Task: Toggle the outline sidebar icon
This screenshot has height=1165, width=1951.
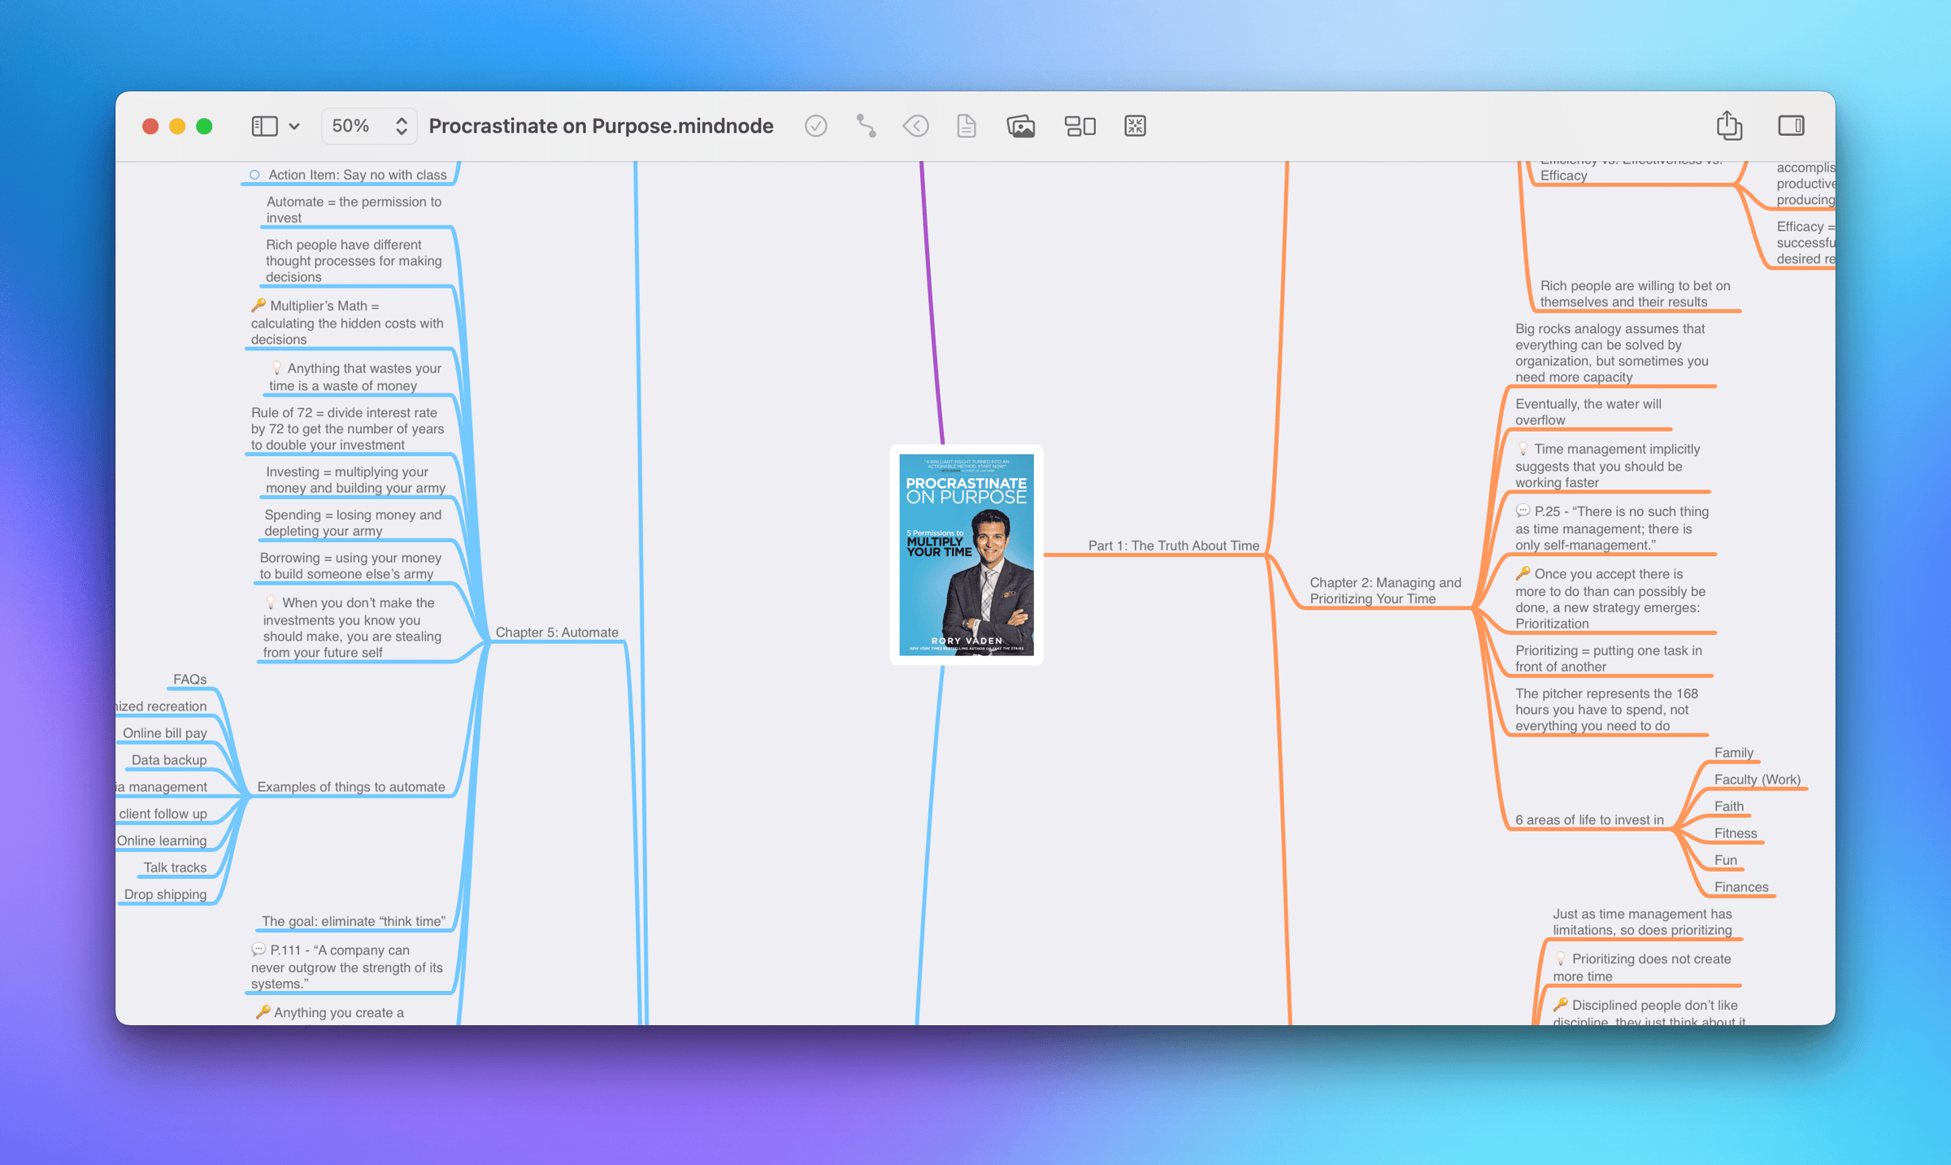Action: point(264,126)
